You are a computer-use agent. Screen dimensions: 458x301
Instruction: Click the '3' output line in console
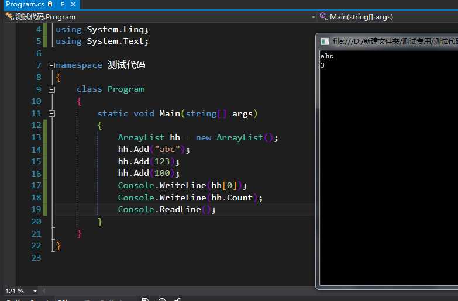click(x=322, y=65)
